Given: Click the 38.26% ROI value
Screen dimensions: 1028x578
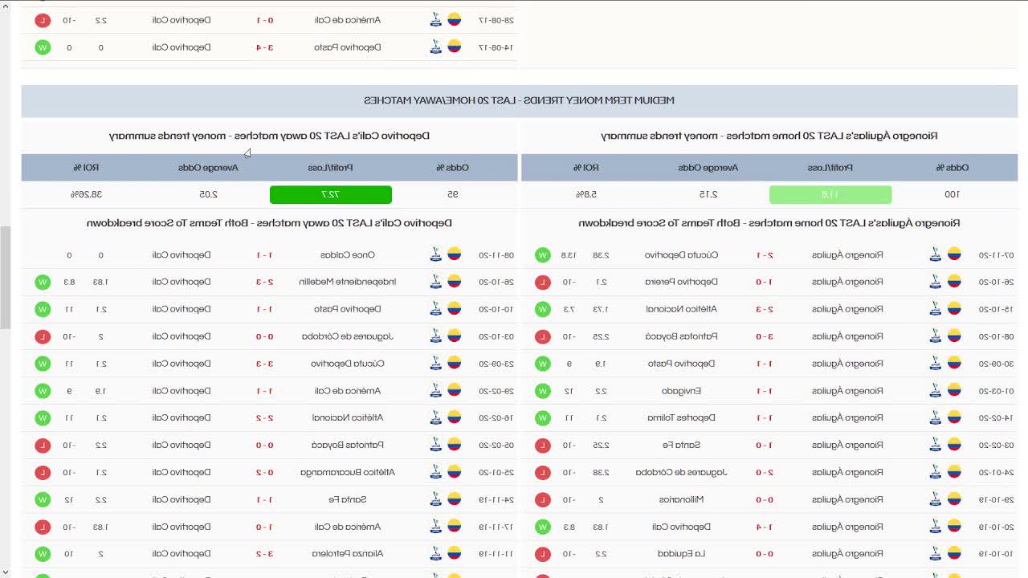Looking at the screenshot, I should tap(86, 194).
